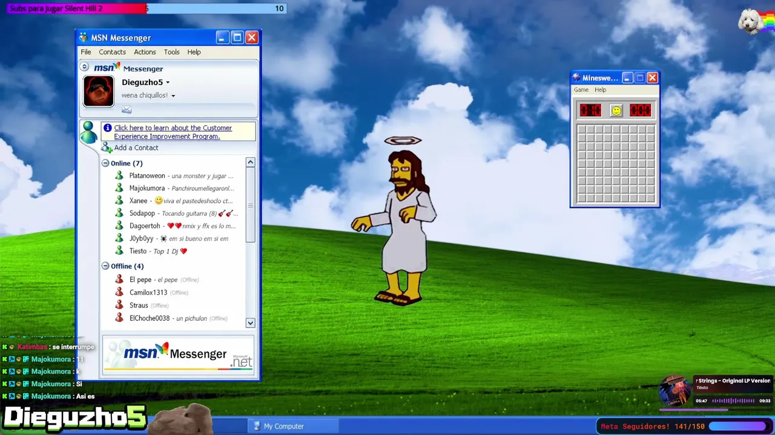Viewport: 775px width, 435px height.
Task: Click the online status icon of Platanoween
Action: point(119,176)
